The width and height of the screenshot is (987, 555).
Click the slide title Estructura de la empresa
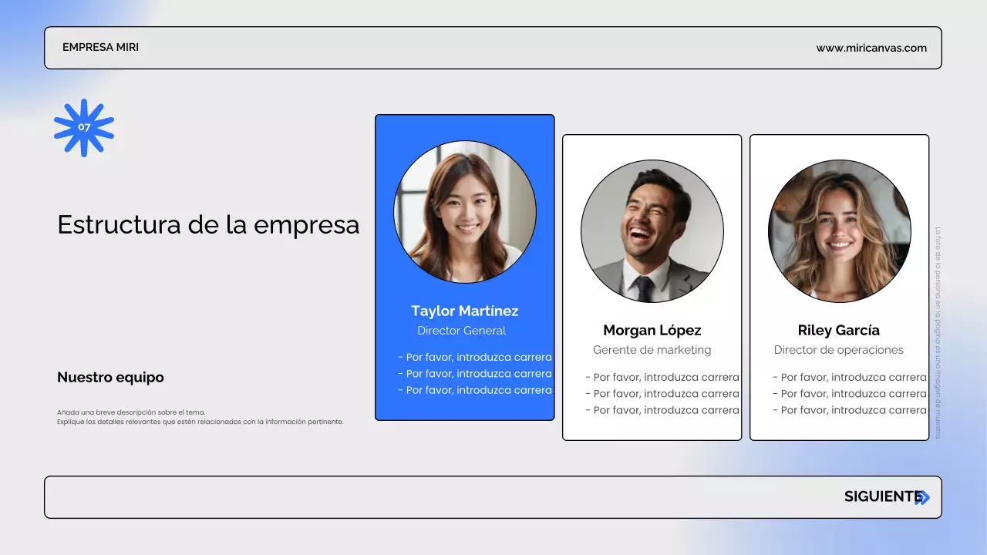208,225
